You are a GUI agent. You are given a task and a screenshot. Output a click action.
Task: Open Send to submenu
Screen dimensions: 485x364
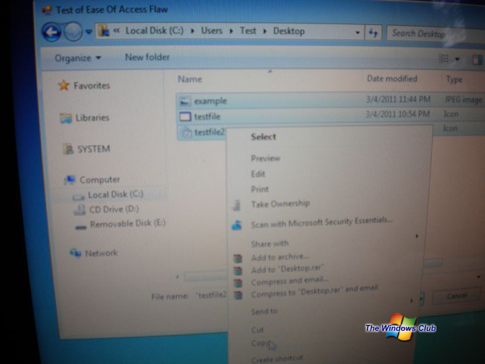[x=264, y=311]
